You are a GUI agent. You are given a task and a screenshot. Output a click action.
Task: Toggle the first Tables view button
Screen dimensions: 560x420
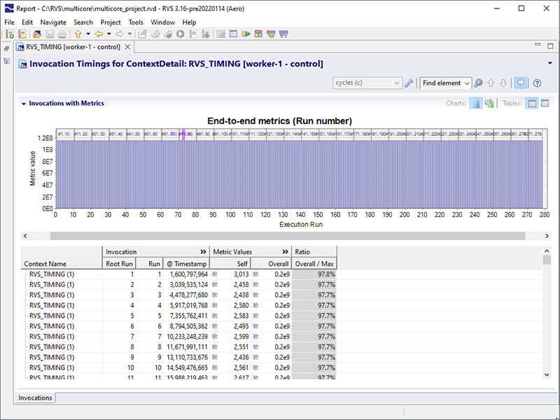point(532,103)
